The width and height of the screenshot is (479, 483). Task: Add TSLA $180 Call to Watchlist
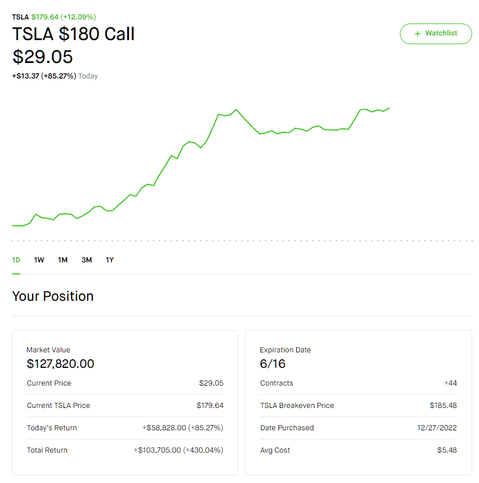click(435, 34)
